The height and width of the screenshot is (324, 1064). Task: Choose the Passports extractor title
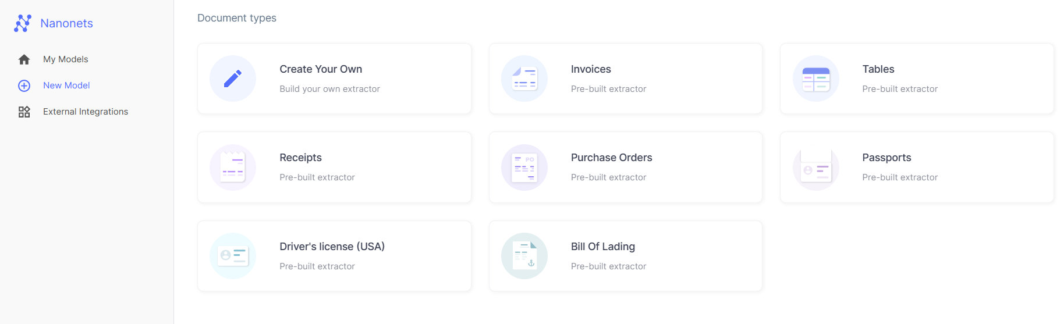[x=887, y=158]
